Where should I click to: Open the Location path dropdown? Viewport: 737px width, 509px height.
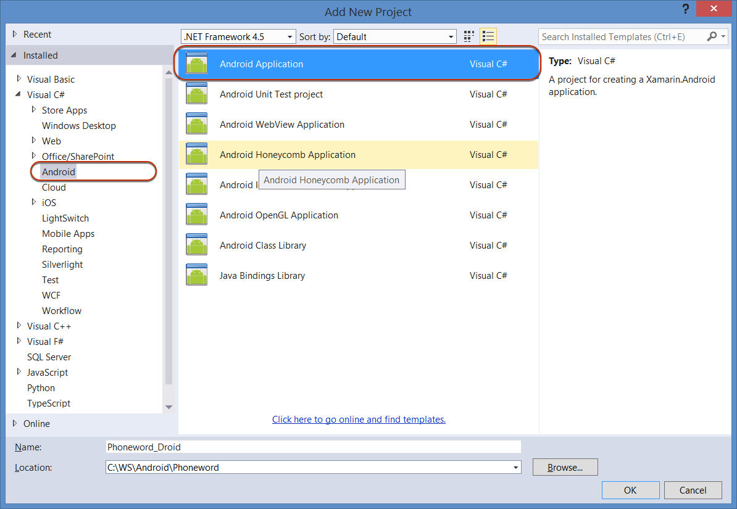pyautogui.click(x=515, y=468)
